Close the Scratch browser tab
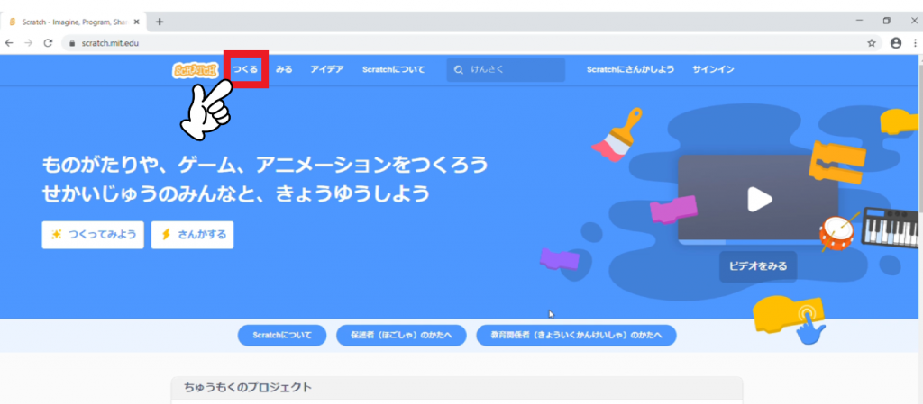The width and height of the screenshot is (923, 404). point(137,22)
